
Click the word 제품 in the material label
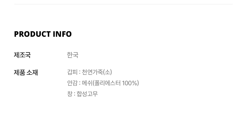tap(19, 72)
